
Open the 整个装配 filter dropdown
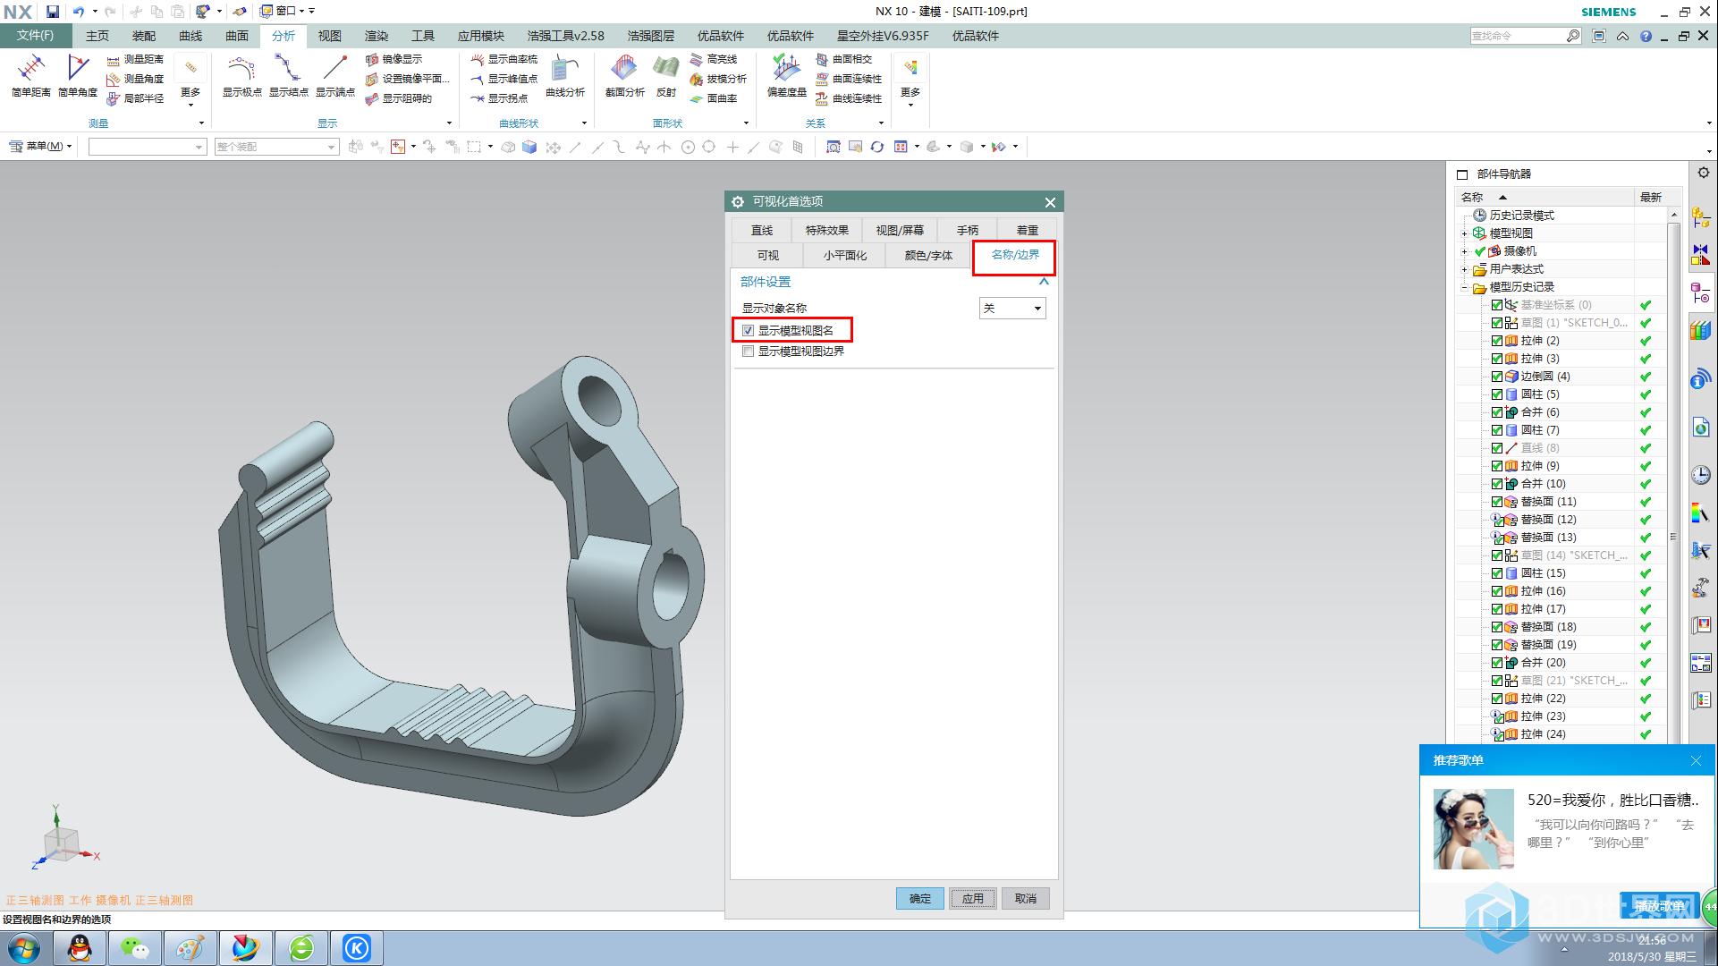click(277, 147)
